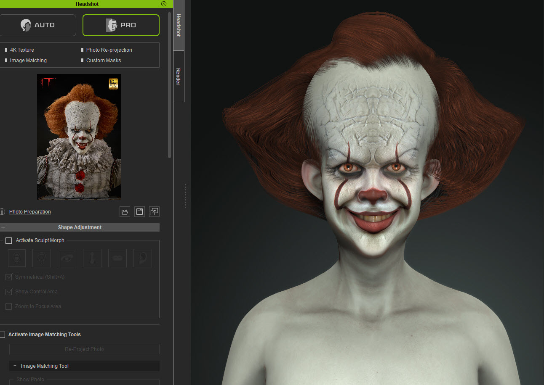The height and width of the screenshot is (385, 544).
Task: Select the face sculpt morph icon
Action: point(42,258)
